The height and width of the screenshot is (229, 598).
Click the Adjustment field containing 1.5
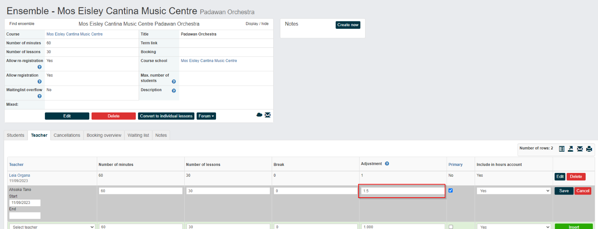[x=403, y=191]
